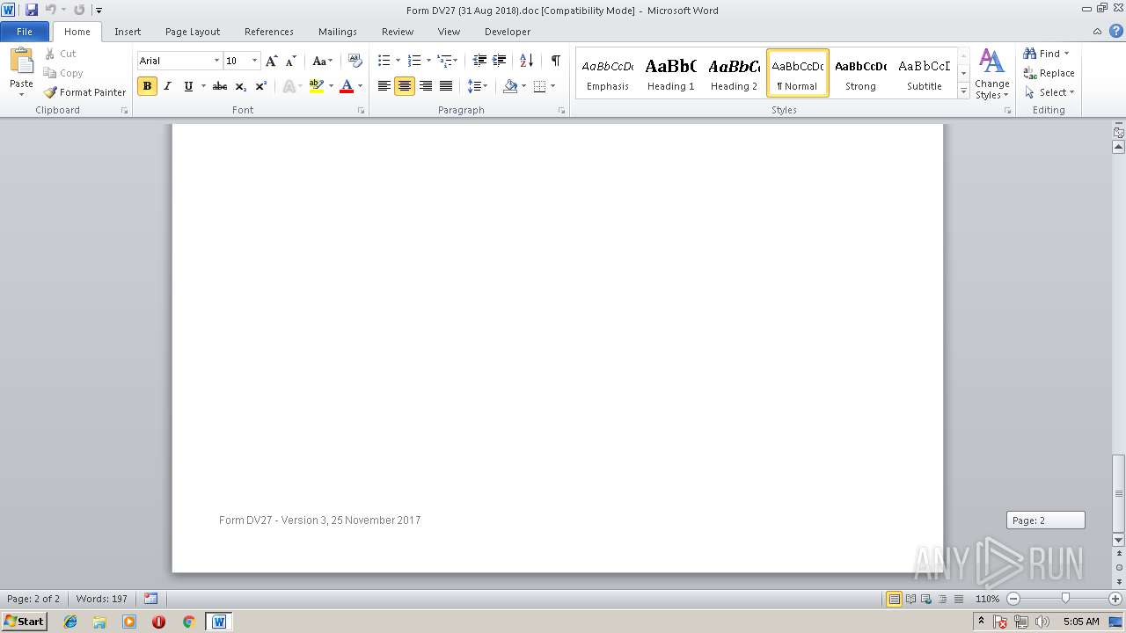This screenshot has width=1126, height=633.
Task: Click macro recording status bar icon
Action: coord(150,599)
